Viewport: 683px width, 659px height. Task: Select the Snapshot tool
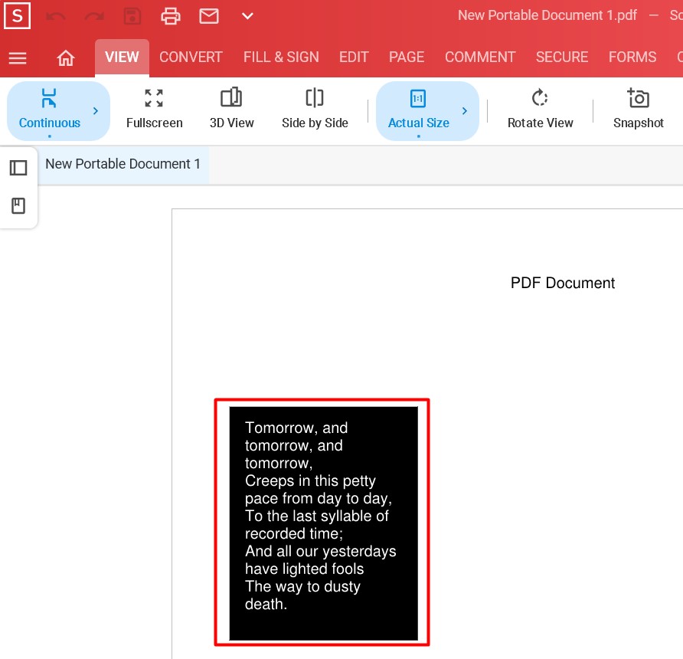(639, 110)
